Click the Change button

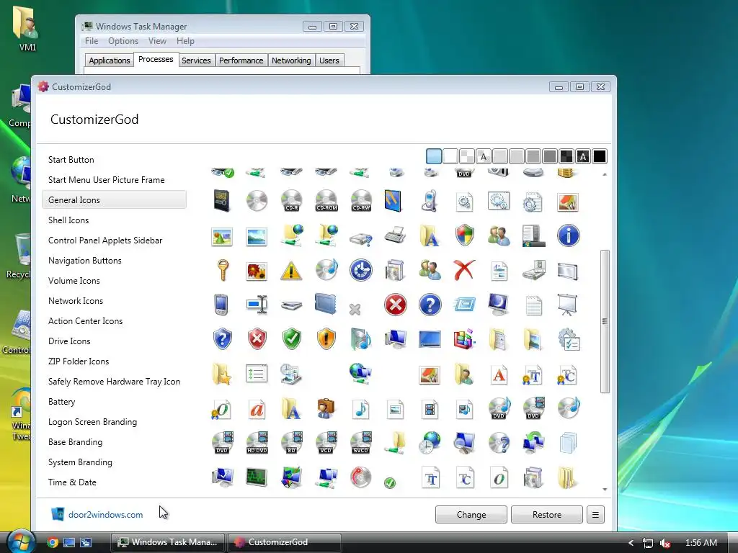(x=471, y=514)
